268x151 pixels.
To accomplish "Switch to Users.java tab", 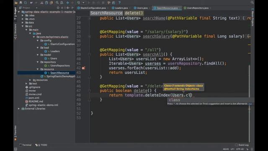I will click(142, 8).
